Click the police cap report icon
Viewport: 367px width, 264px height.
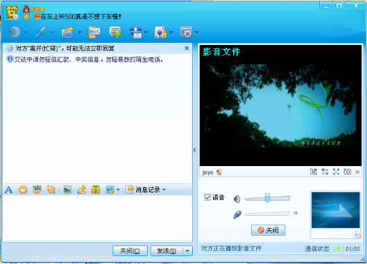coord(136,32)
